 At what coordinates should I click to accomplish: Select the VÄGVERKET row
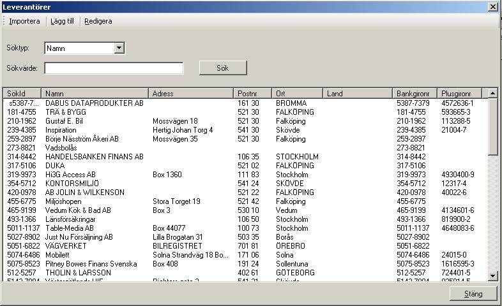(x=245, y=246)
